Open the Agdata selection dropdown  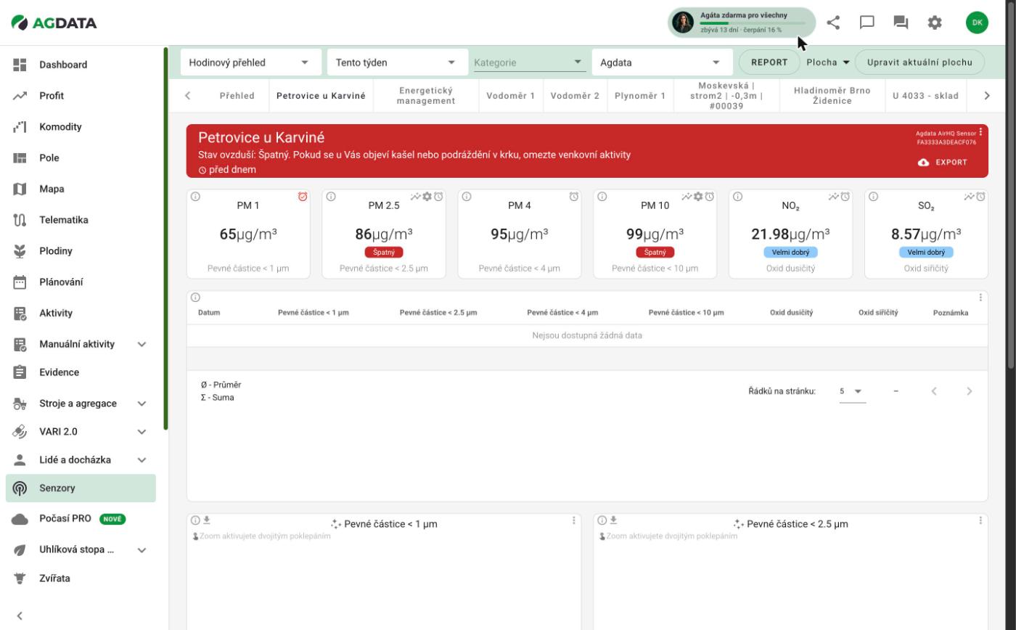pos(661,62)
